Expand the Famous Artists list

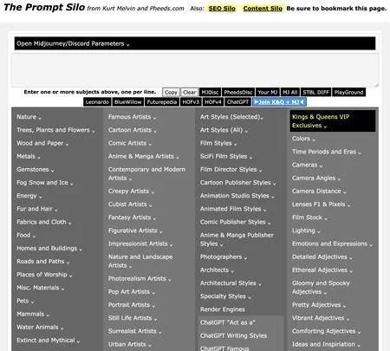coord(132,117)
